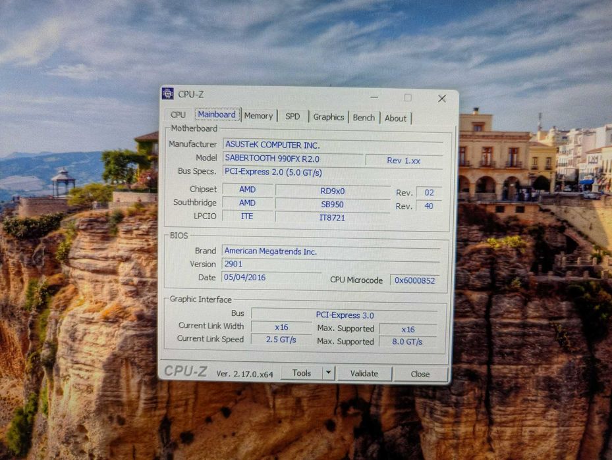The height and width of the screenshot is (460, 612).
Task: Click the Motherboard group title
Action: coord(194,128)
